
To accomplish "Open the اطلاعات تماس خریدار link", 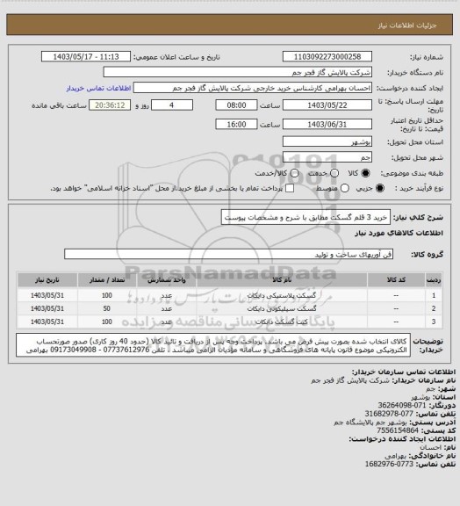I will pos(98,88).
